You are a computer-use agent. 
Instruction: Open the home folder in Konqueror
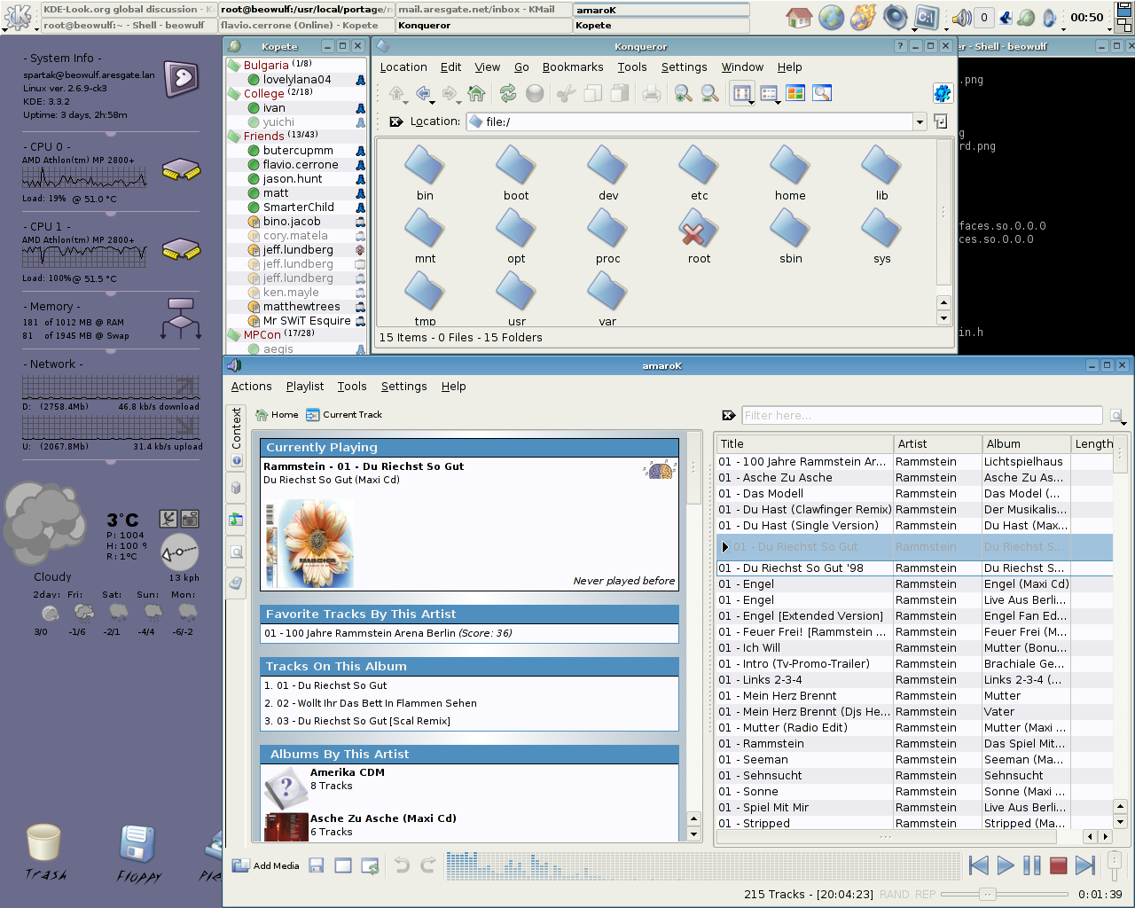tap(790, 174)
